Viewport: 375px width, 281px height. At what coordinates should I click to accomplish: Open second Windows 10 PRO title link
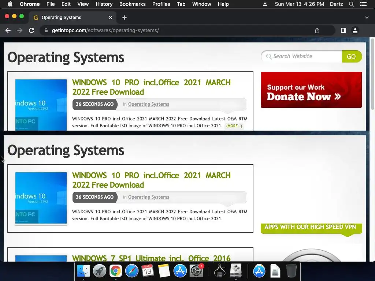(151, 180)
